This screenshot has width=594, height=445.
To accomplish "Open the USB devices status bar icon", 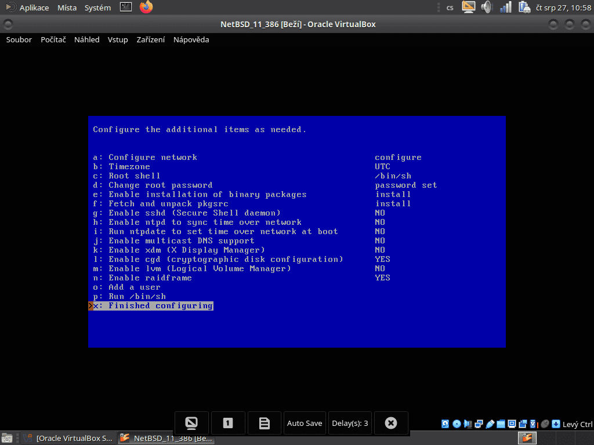I will pos(490,424).
